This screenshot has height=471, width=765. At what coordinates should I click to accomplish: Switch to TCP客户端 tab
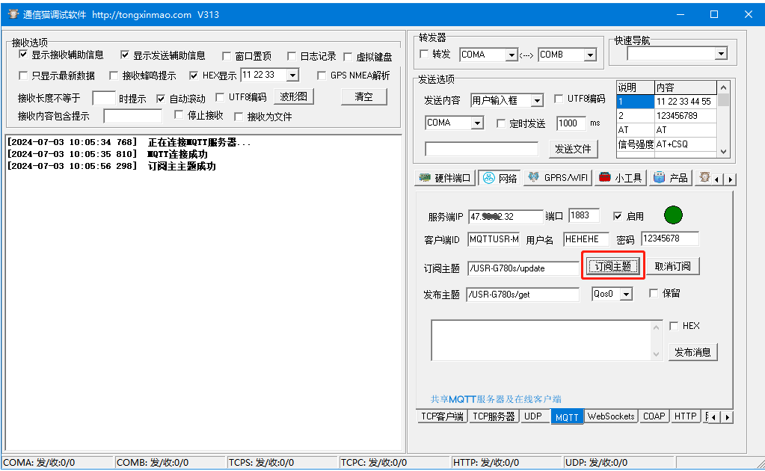click(442, 416)
